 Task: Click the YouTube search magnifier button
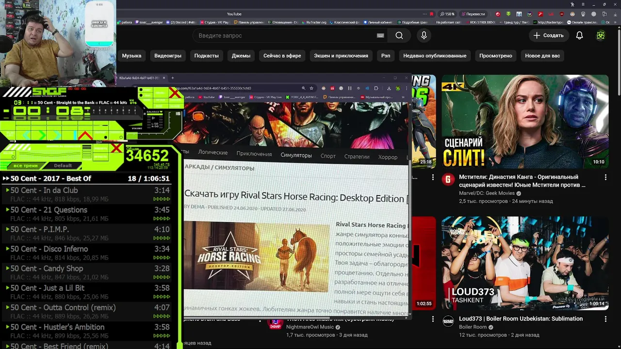[x=399, y=35]
